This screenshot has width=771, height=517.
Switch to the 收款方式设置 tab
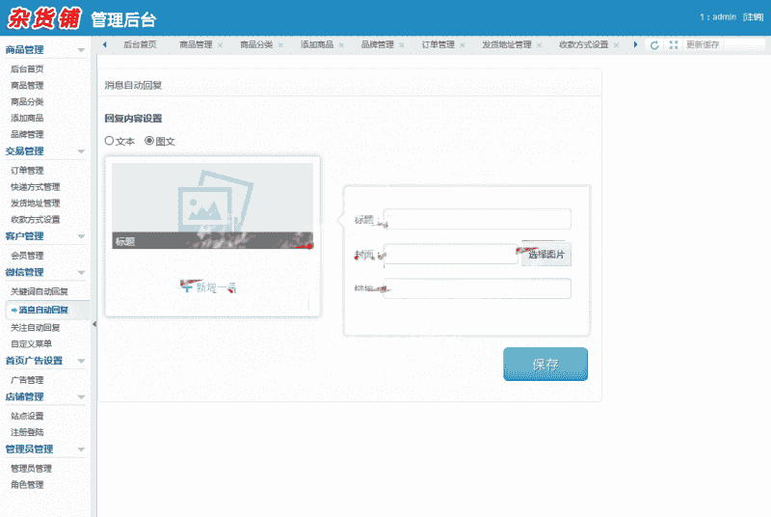tap(583, 45)
